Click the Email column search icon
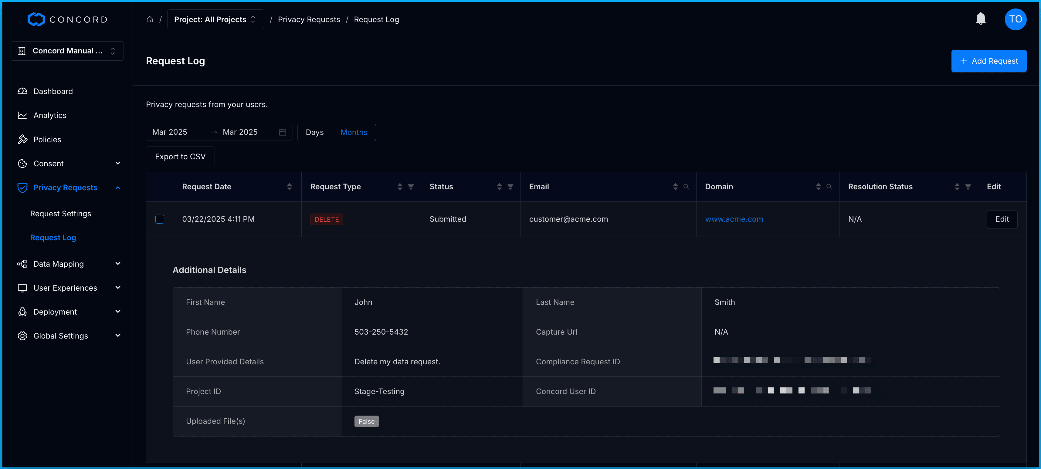The height and width of the screenshot is (469, 1041). [x=686, y=187]
